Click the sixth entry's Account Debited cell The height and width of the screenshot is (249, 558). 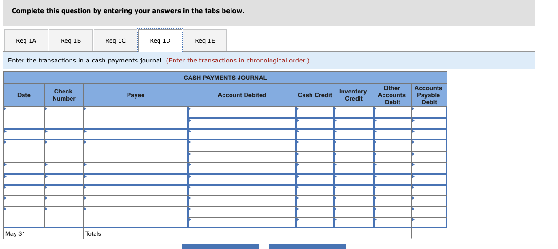[242, 190]
